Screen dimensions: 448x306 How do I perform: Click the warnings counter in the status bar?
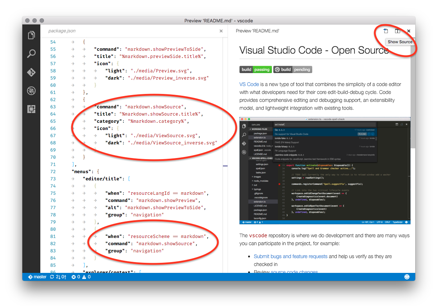point(86,276)
